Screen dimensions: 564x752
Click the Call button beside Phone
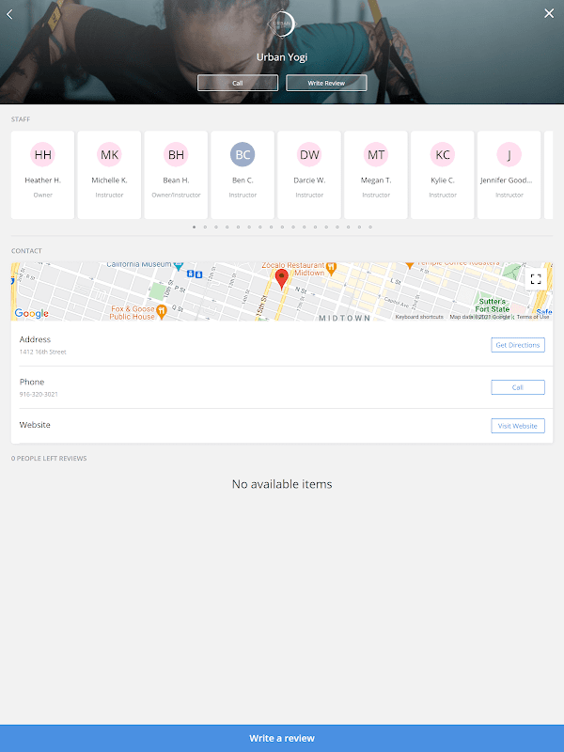tap(518, 387)
